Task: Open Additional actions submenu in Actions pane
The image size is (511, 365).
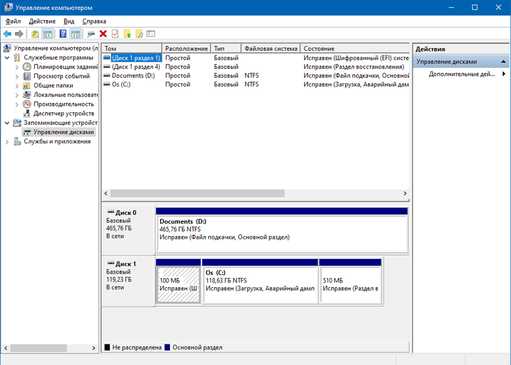Action: [462, 74]
